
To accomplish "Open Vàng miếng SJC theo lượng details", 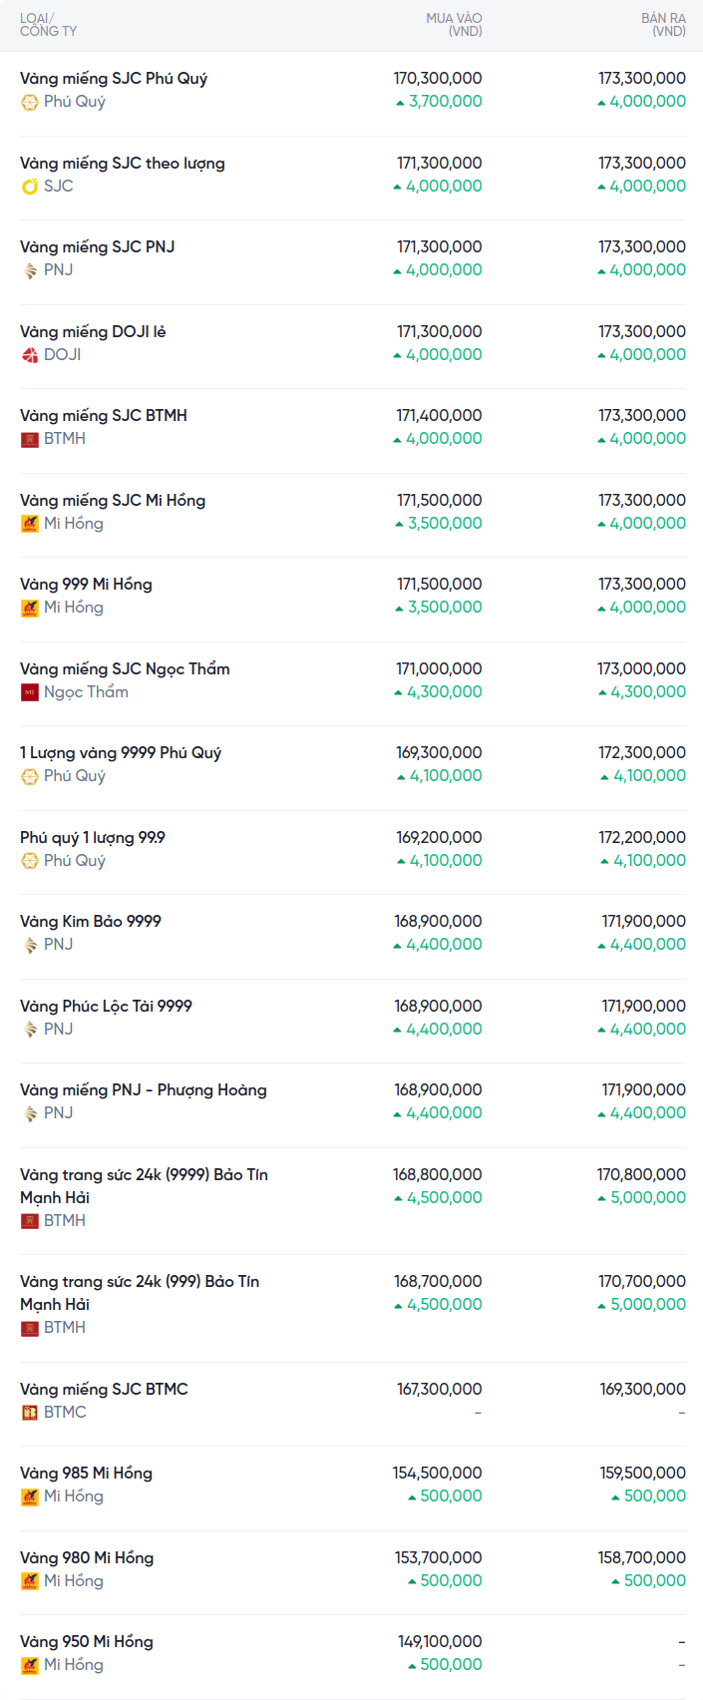I will pos(122,163).
